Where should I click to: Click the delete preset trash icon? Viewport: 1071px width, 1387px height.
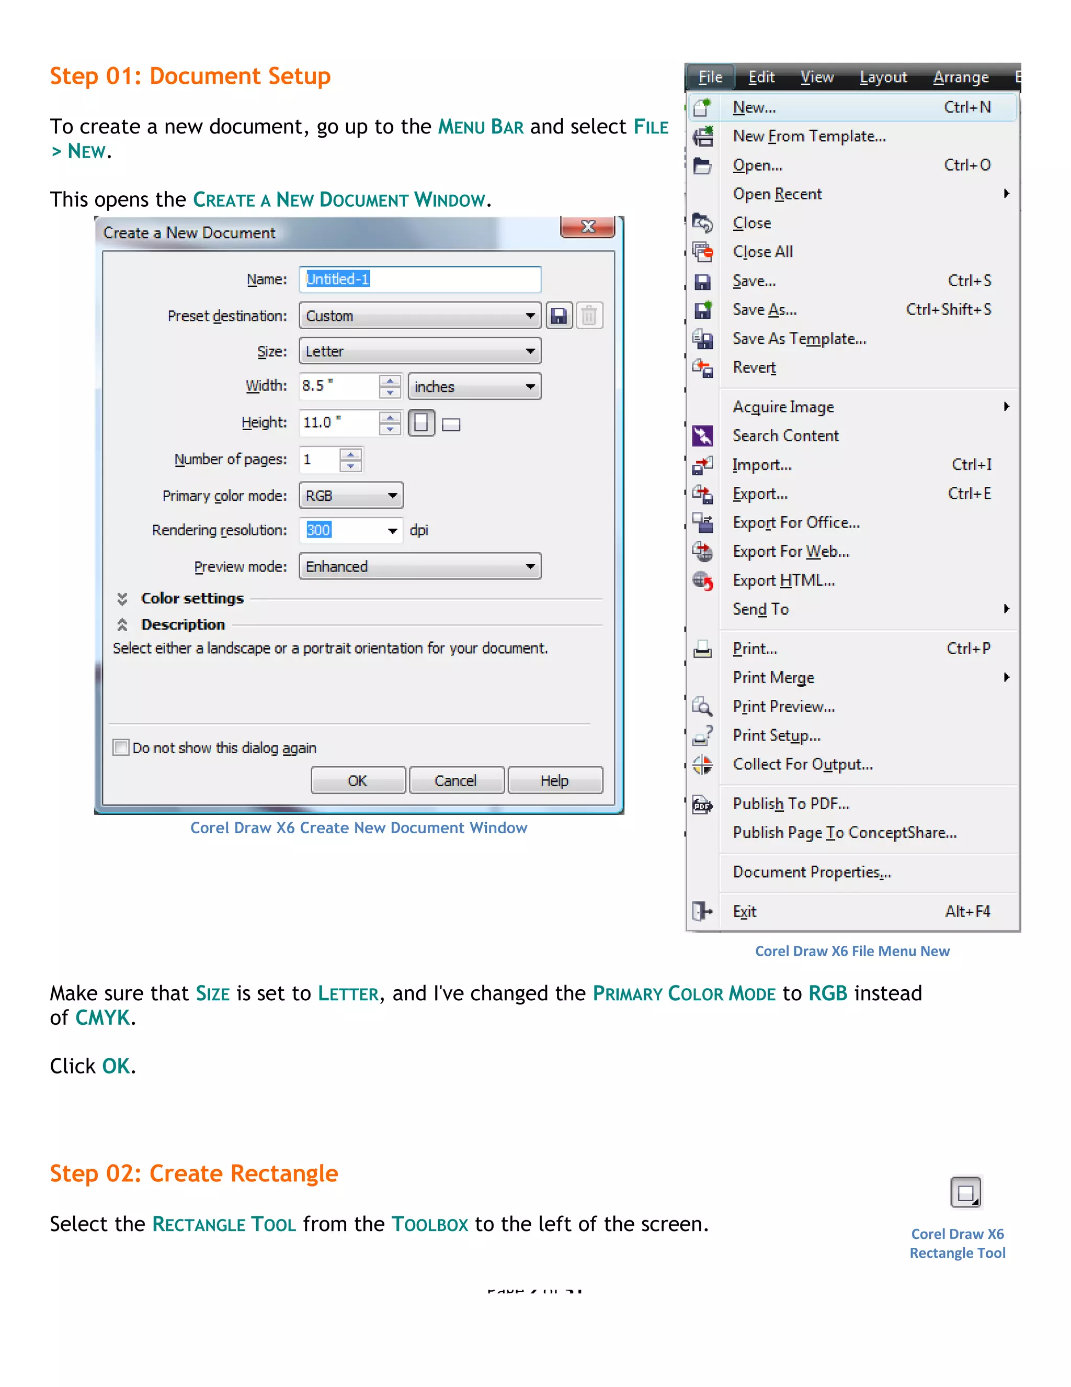pyautogui.click(x=589, y=316)
